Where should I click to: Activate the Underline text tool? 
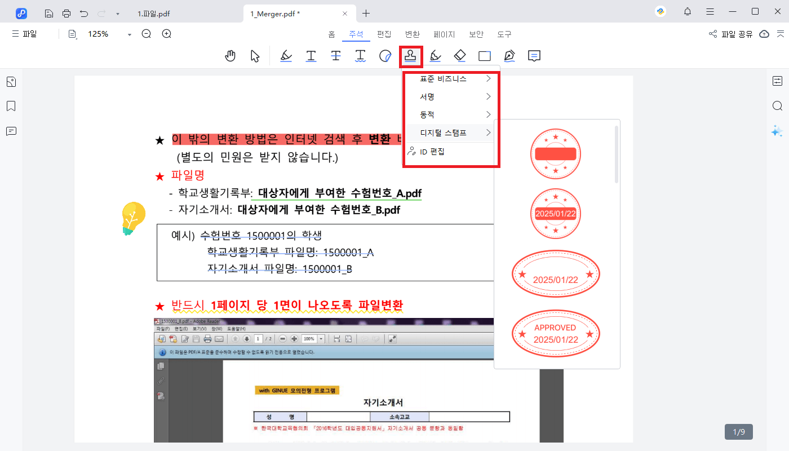311,56
